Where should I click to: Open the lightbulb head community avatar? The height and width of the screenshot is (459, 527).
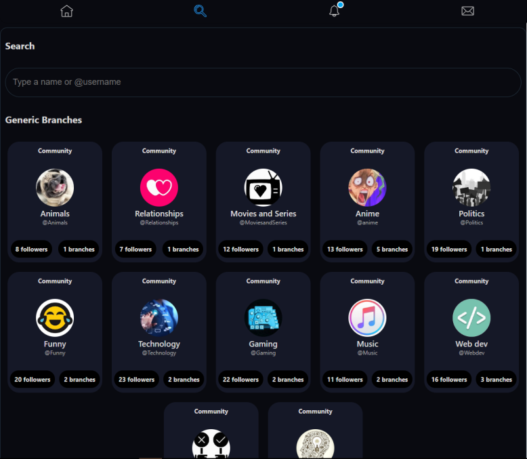point(315,444)
